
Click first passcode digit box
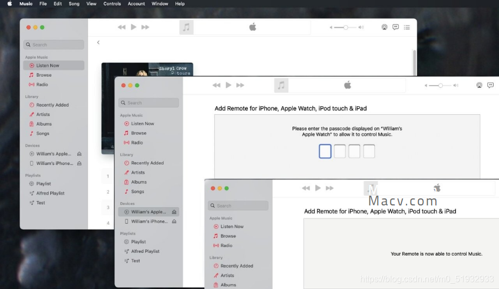click(x=325, y=151)
